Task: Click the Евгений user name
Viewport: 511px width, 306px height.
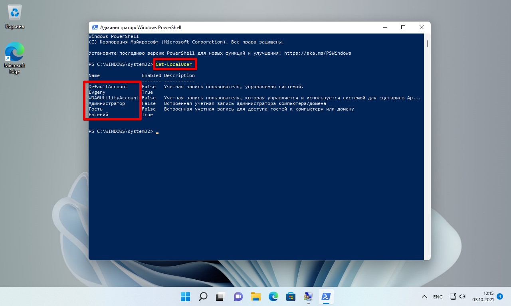Action: pyautogui.click(x=99, y=115)
